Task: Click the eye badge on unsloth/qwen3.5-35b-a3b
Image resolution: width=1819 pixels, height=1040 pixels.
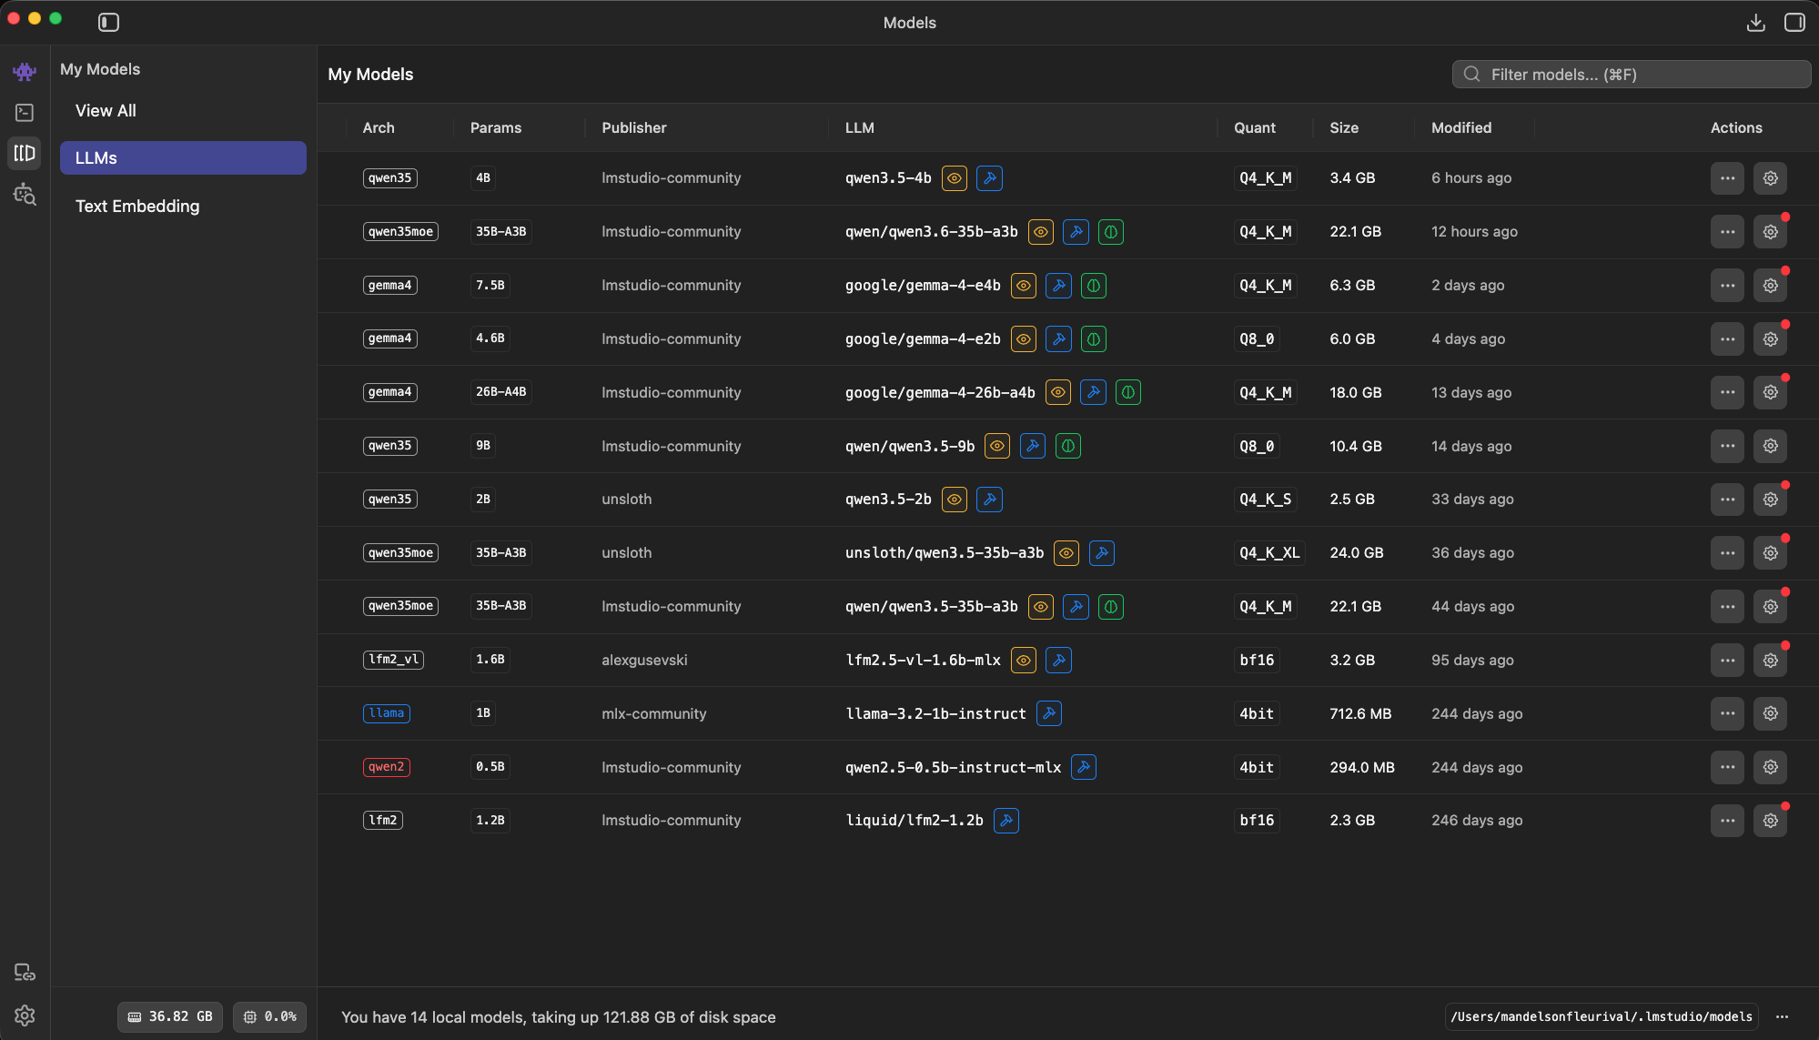Action: pos(1066,552)
